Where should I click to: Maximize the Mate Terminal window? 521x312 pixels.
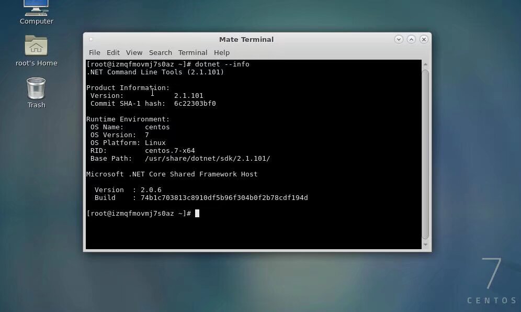click(411, 39)
